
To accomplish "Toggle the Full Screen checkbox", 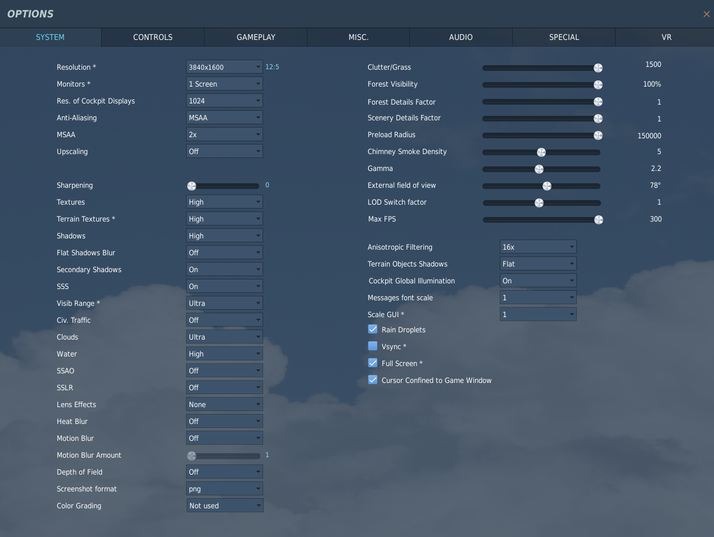I will [373, 363].
